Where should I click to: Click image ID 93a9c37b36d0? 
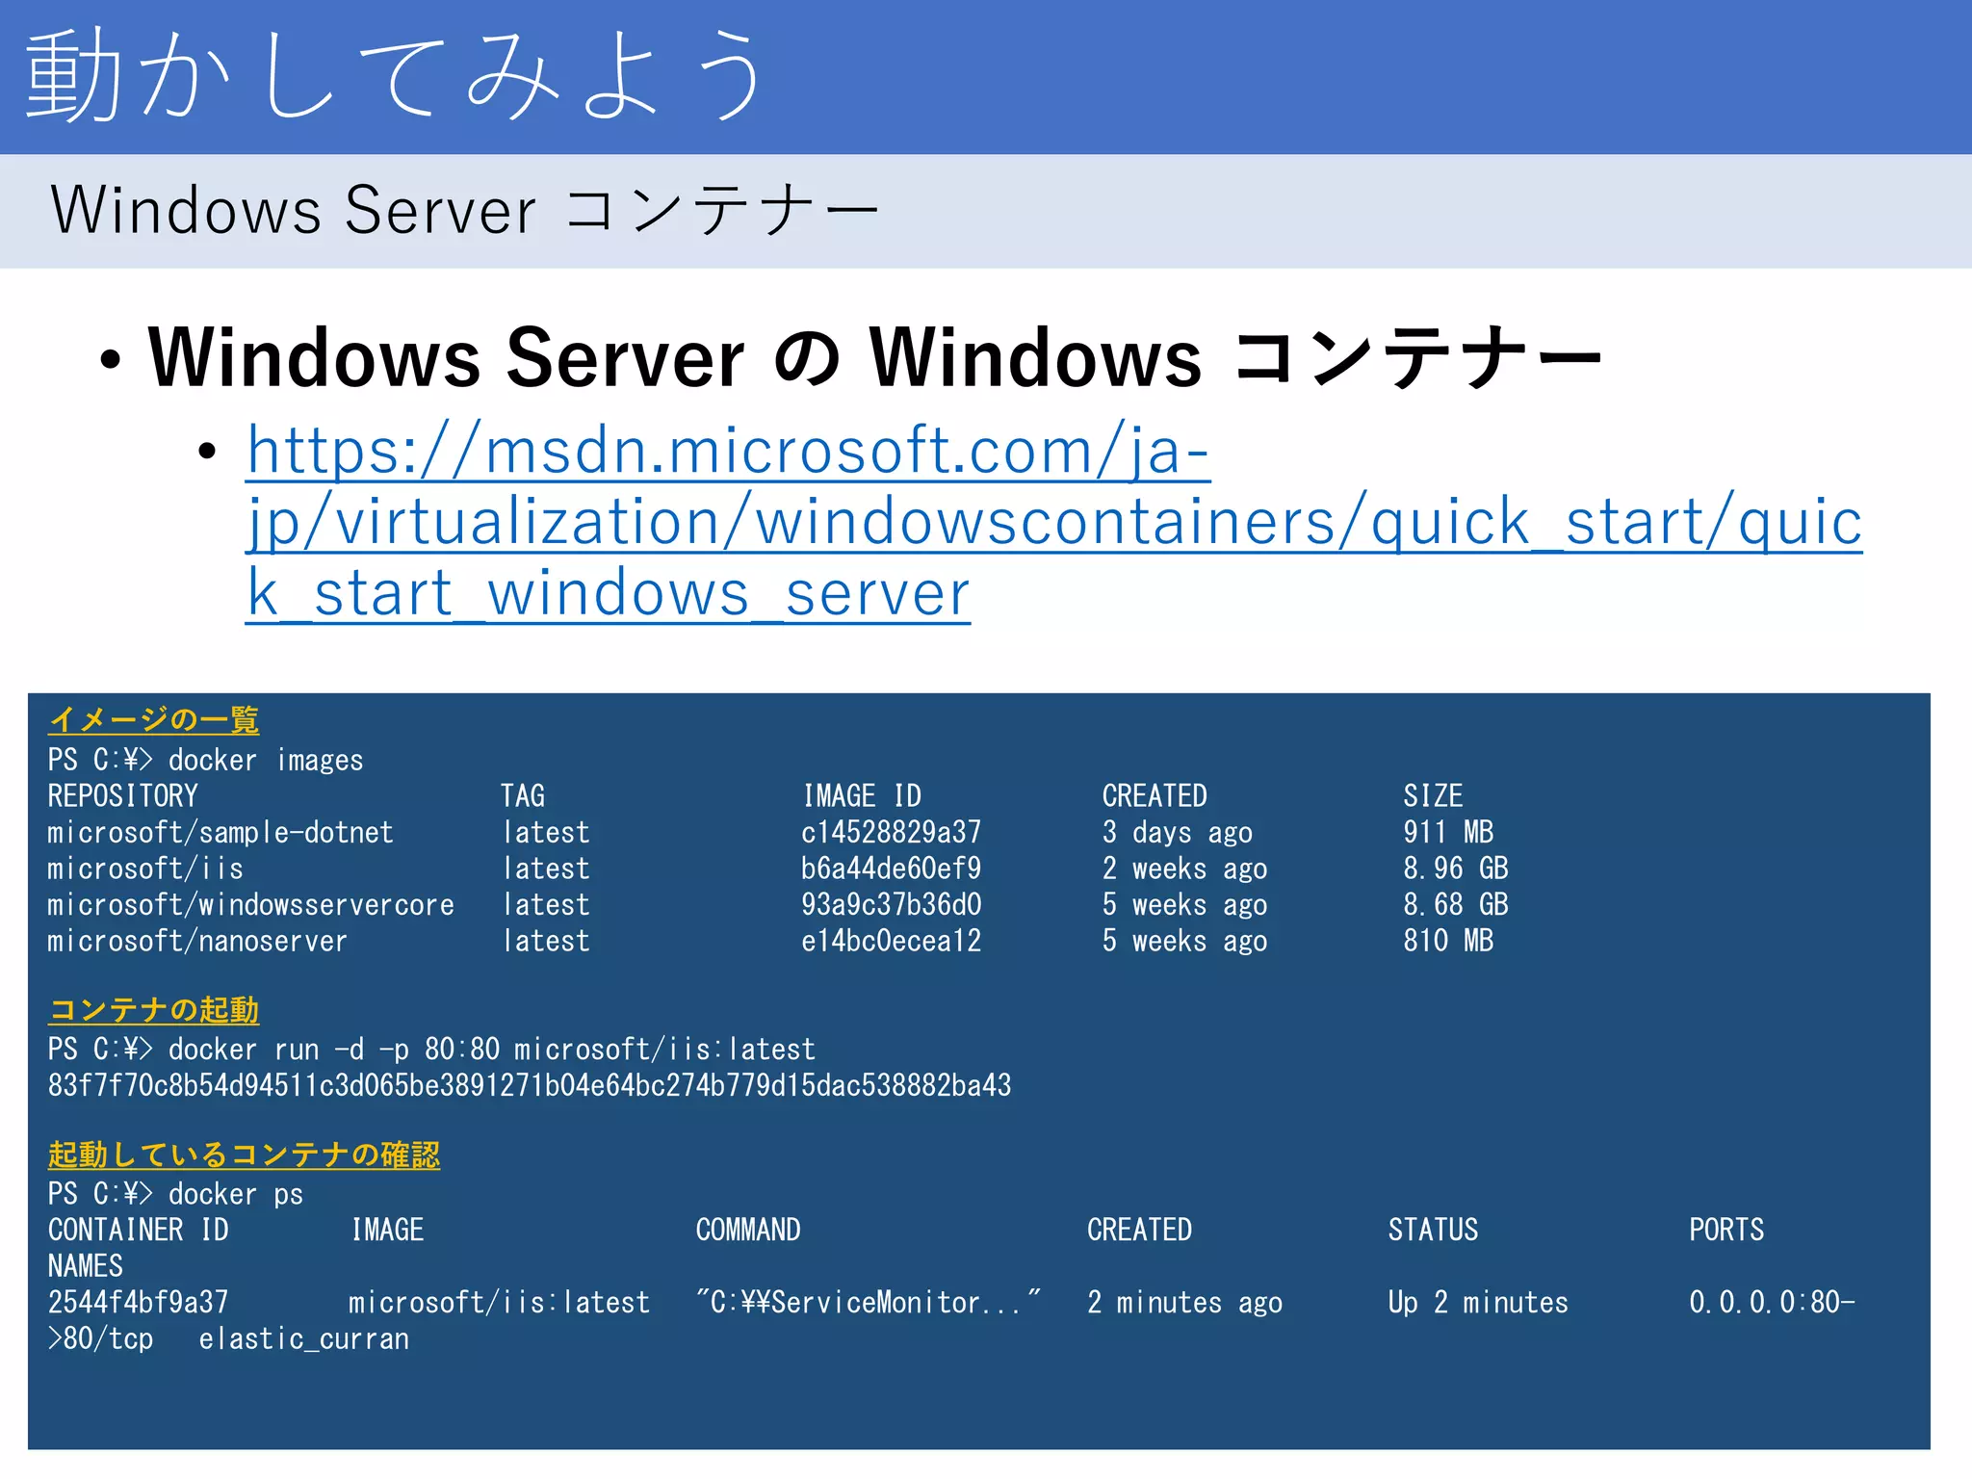(x=892, y=904)
